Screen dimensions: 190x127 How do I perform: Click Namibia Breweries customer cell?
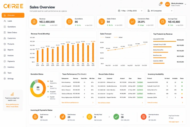(x=112, y=86)
